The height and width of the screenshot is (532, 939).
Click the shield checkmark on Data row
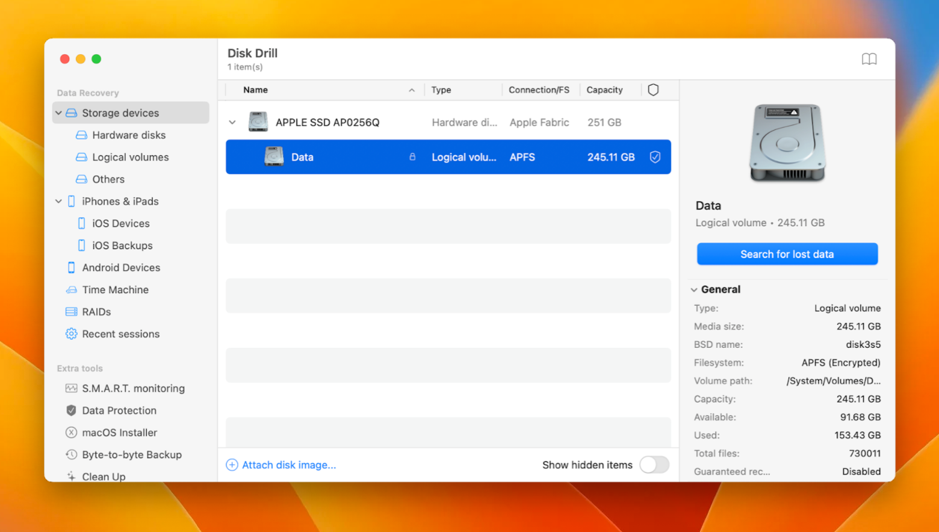click(x=655, y=157)
